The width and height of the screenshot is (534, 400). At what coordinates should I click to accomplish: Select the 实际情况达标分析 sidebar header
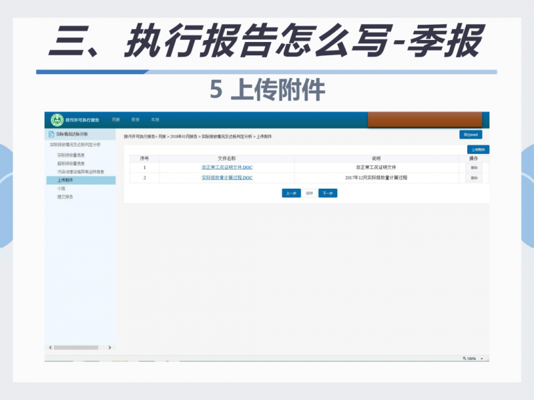(x=80, y=135)
